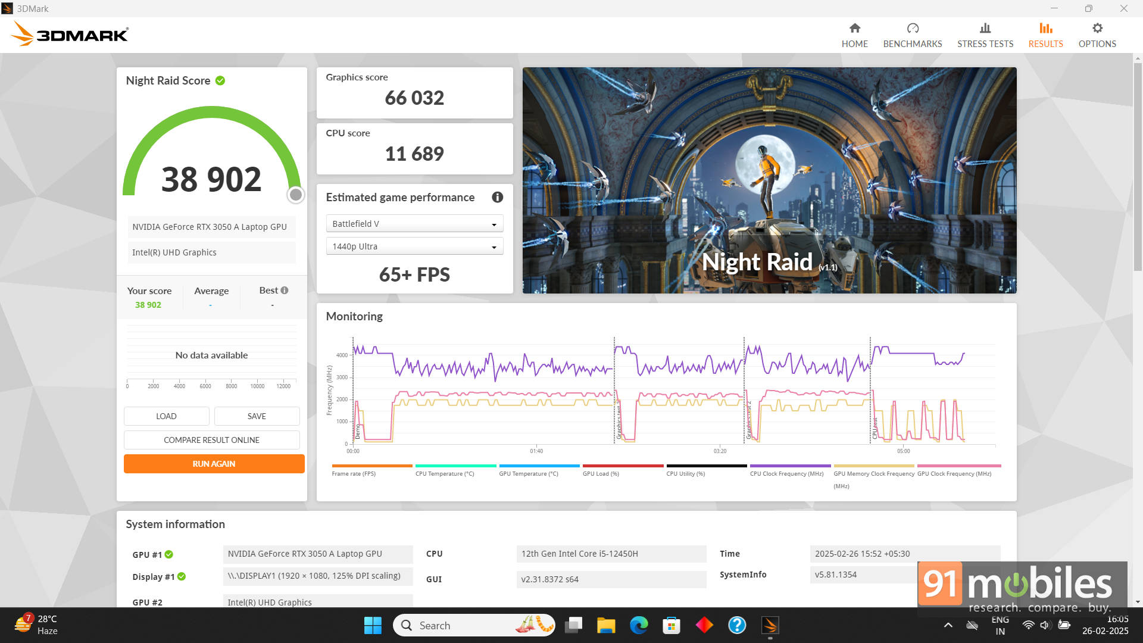Click the main window vertical scrollbar
The height and width of the screenshot is (643, 1143).
(x=1138, y=167)
